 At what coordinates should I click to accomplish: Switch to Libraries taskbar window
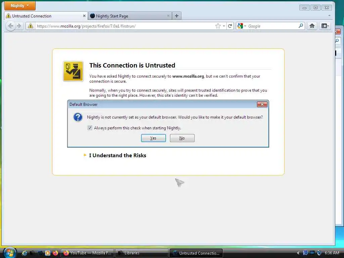(141, 253)
